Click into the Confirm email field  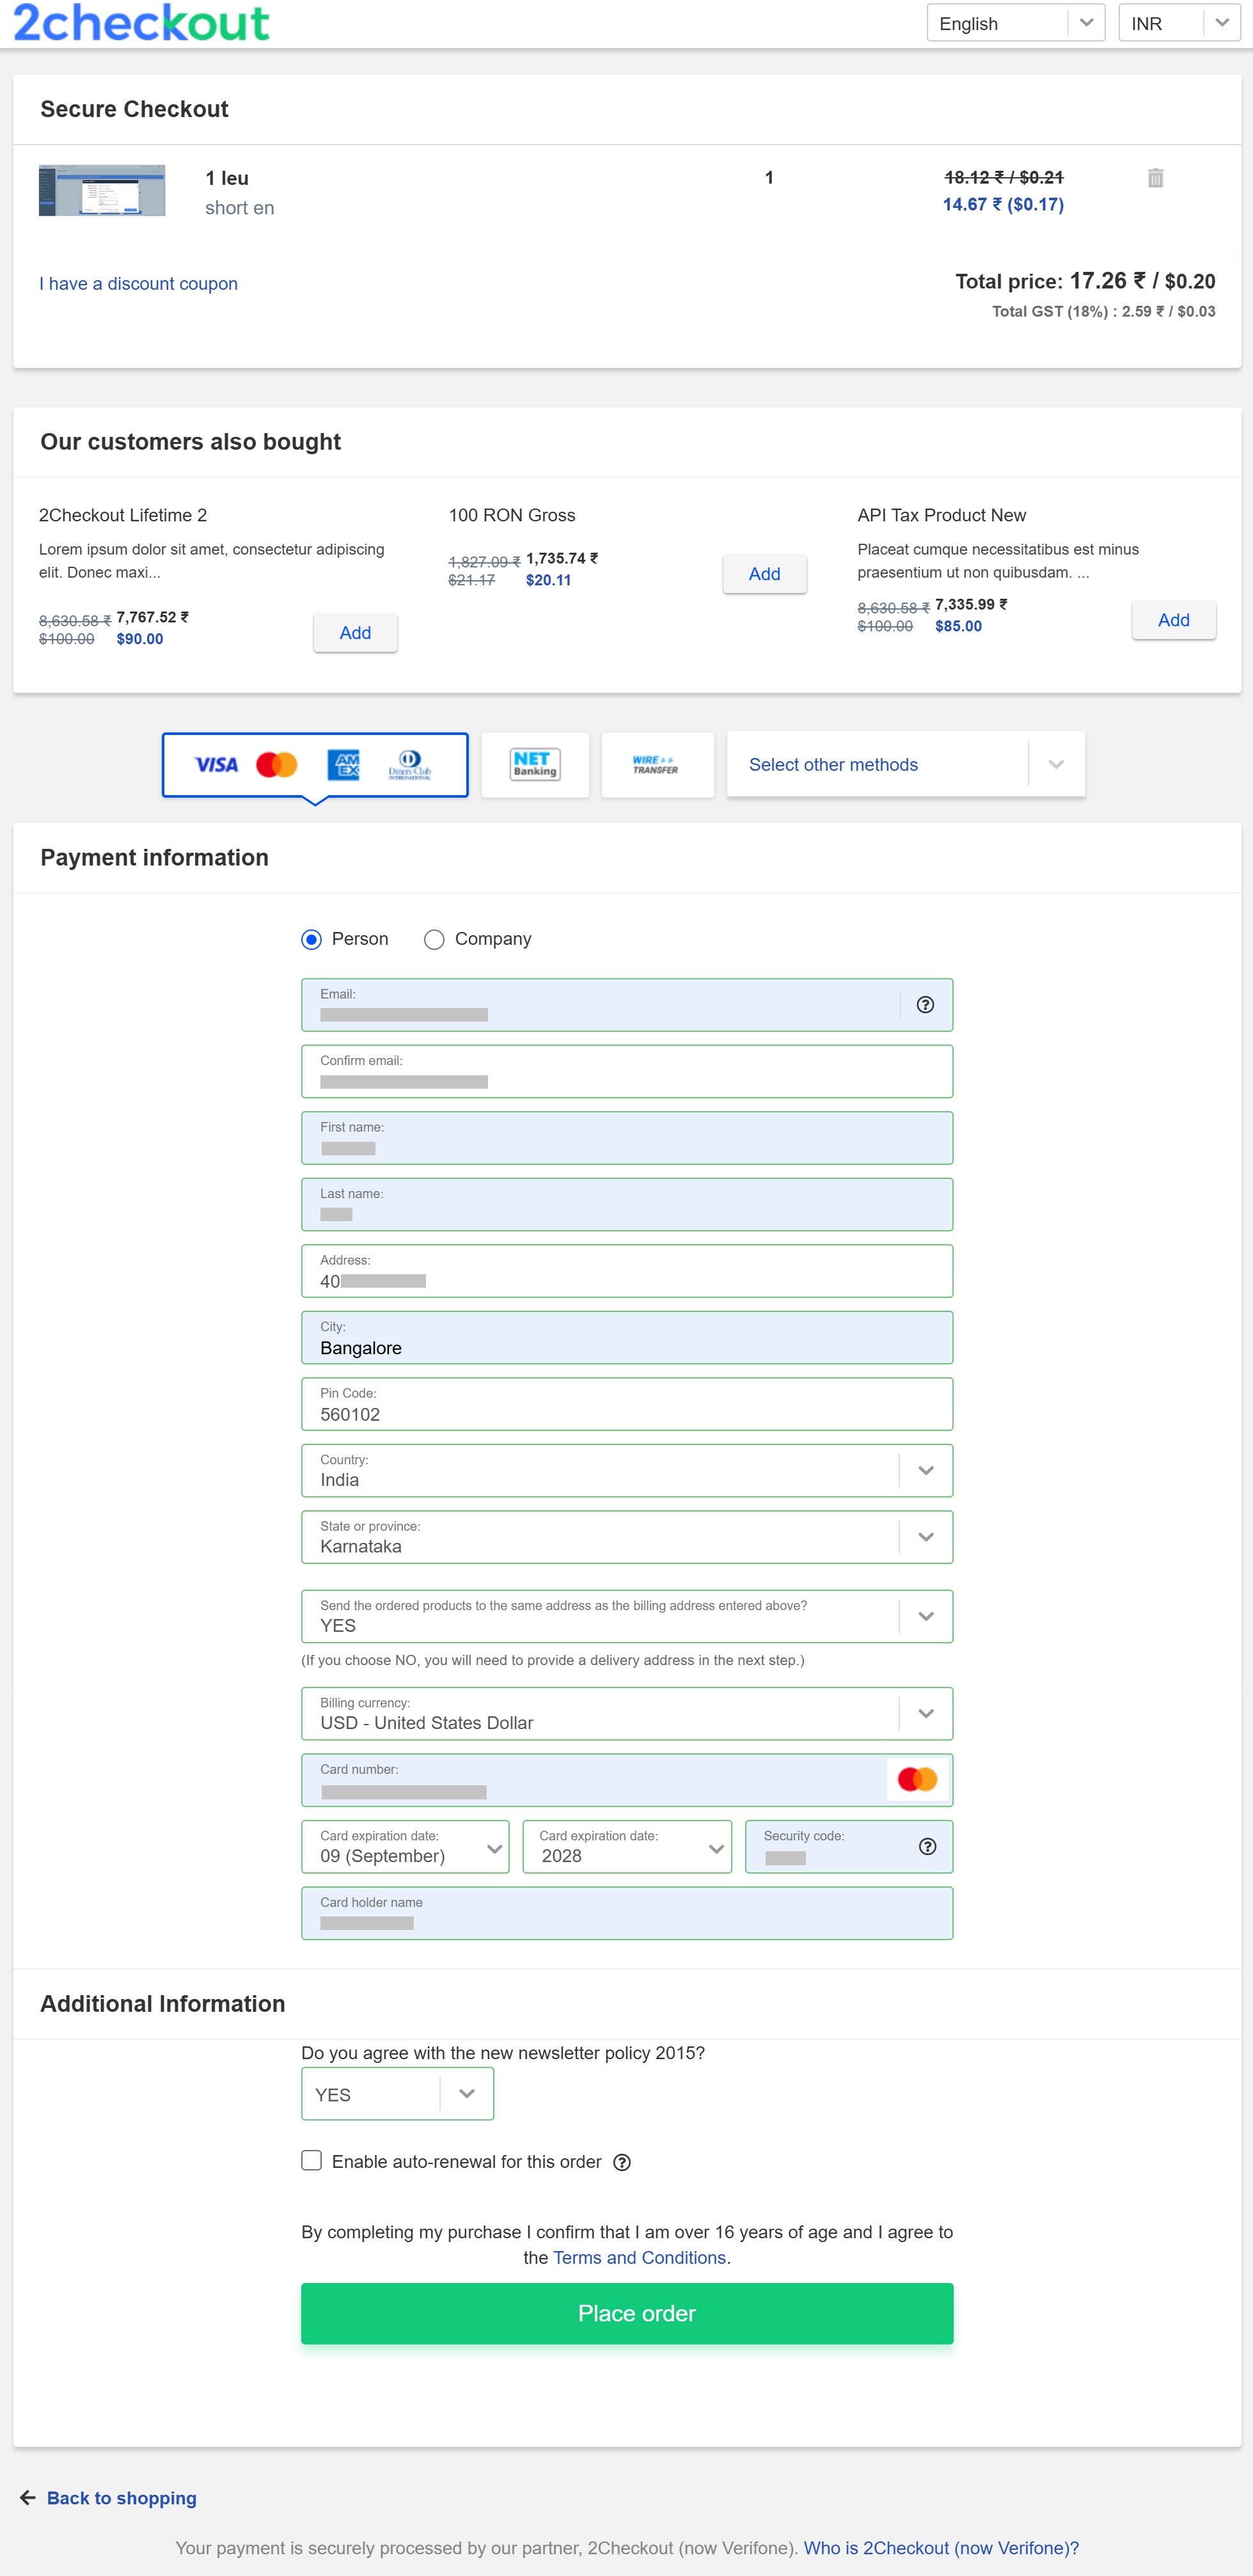627,1072
